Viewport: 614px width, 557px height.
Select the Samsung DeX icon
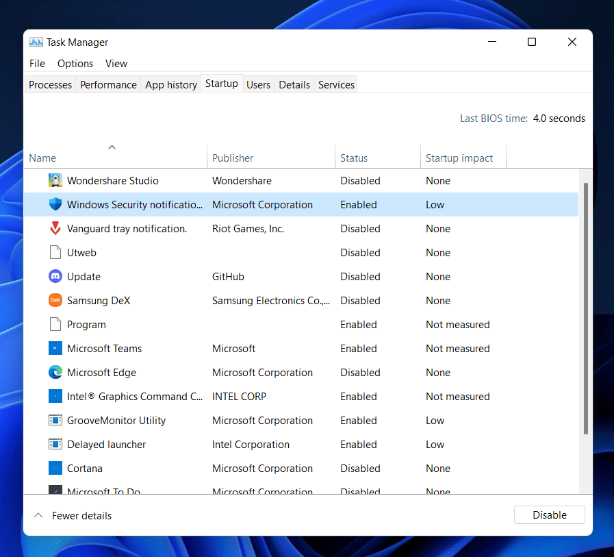[55, 301]
